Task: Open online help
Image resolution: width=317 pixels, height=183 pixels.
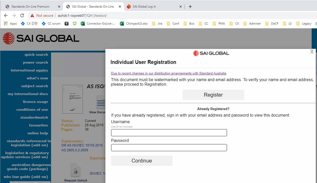Action: tap(38, 133)
